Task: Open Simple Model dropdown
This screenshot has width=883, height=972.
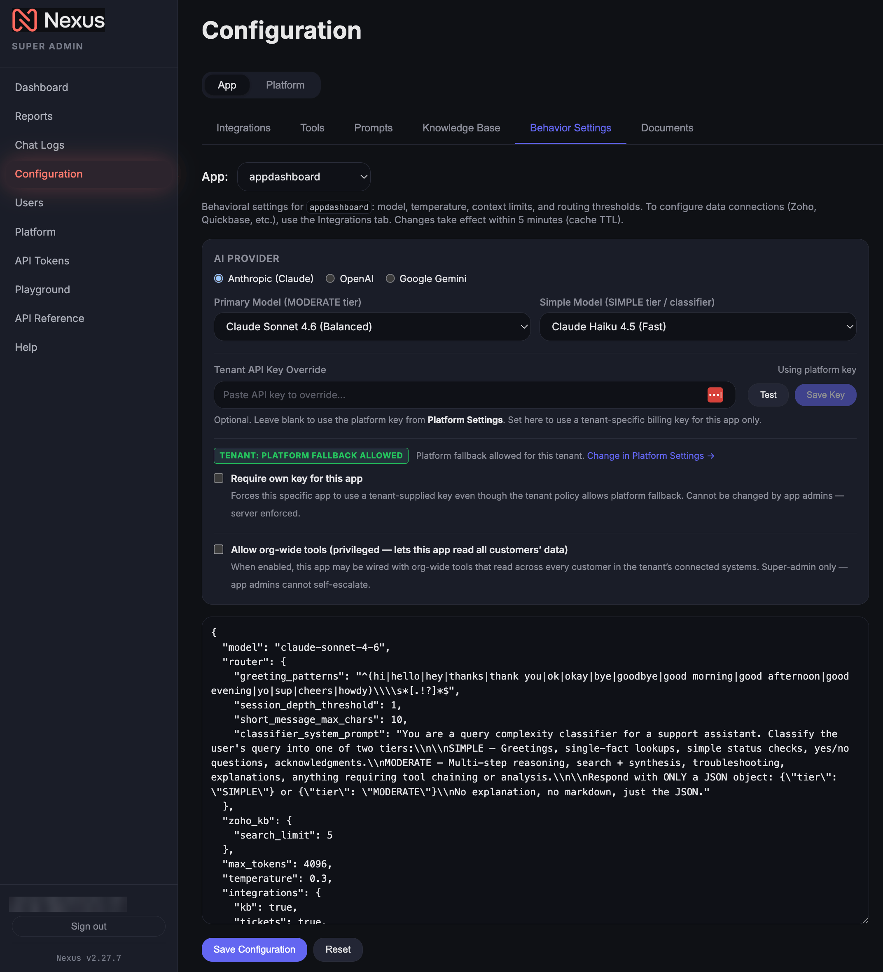Action: [x=697, y=327]
